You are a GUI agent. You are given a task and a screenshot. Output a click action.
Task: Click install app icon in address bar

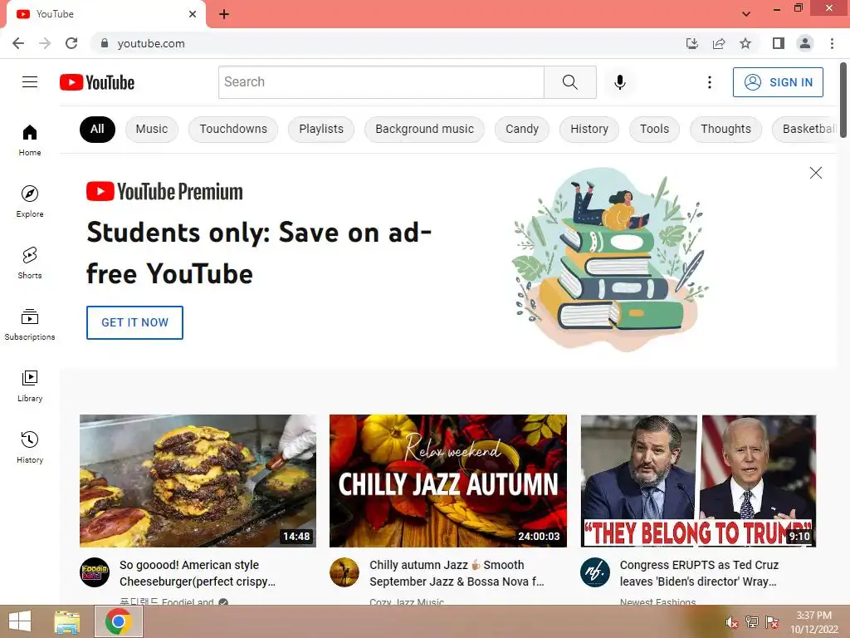(691, 43)
